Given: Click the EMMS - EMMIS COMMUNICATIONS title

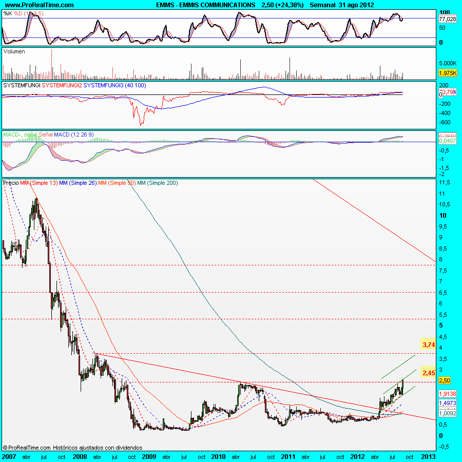Looking at the screenshot, I should click(x=206, y=5).
